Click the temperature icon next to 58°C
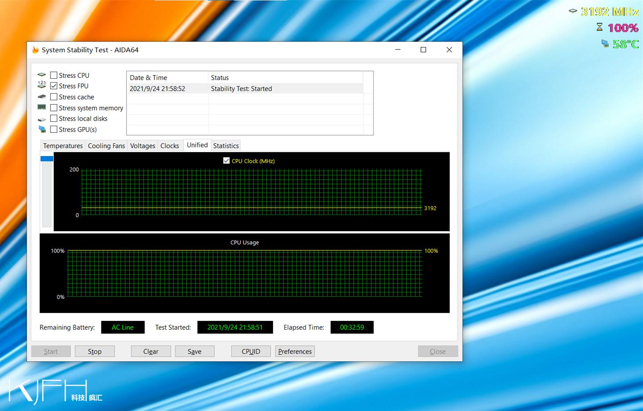 pyautogui.click(x=606, y=44)
